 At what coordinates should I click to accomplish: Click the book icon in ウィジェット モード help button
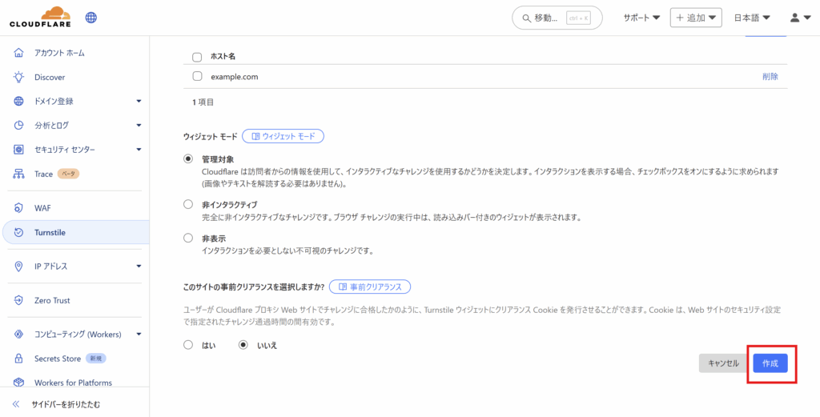[x=255, y=136]
